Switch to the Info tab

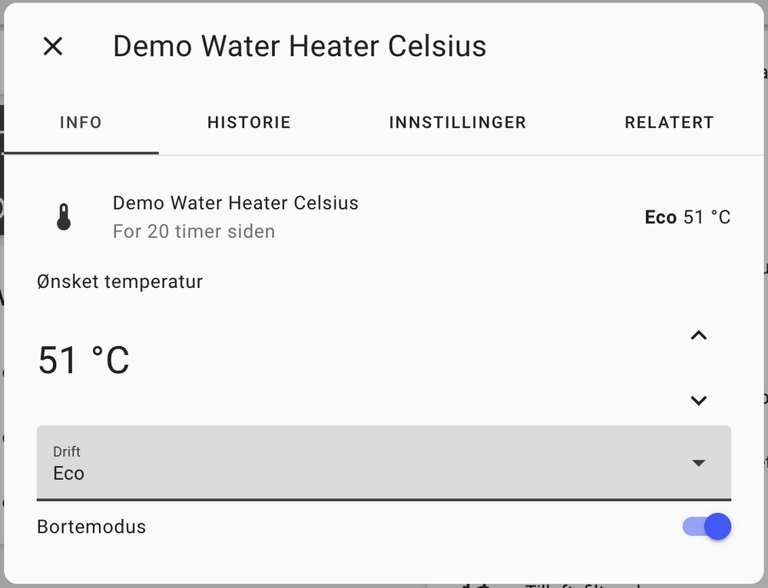[81, 123]
